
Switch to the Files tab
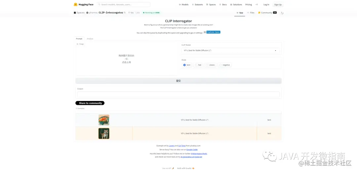tap(251, 13)
